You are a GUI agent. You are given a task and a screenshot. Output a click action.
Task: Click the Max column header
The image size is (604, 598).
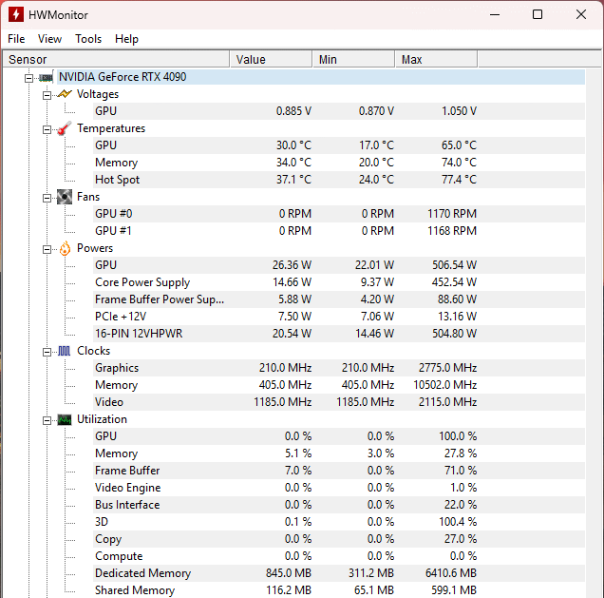pyautogui.click(x=411, y=59)
